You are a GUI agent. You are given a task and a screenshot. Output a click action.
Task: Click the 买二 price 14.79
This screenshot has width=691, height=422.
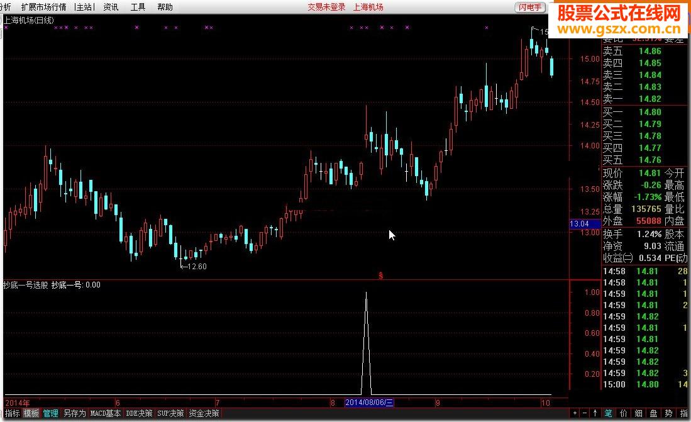650,124
